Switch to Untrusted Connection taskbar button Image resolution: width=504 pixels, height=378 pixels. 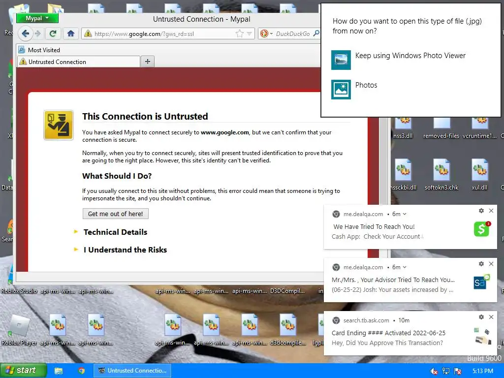point(132,371)
